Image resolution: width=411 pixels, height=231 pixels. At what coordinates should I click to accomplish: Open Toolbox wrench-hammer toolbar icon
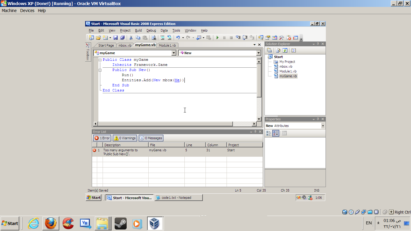282,38
